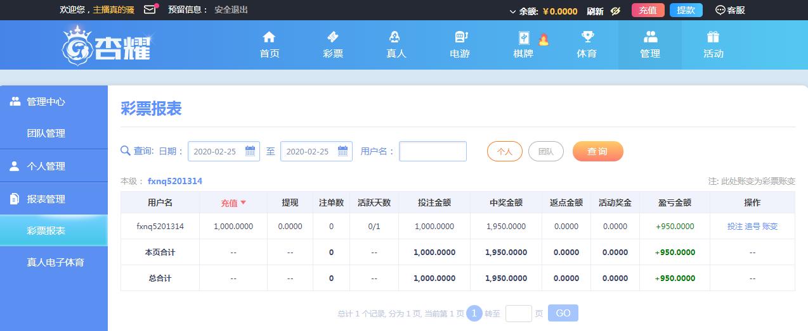Select the 团队 filter option
Viewport: 808px width, 331px height.
click(545, 152)
